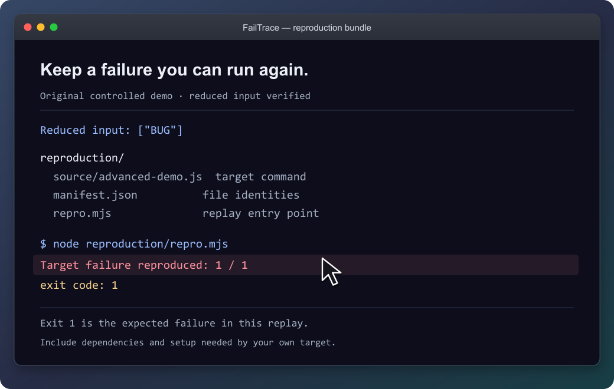The image size is (614, 389).
Task: Maximize the window using the green button
Action: 54,27
